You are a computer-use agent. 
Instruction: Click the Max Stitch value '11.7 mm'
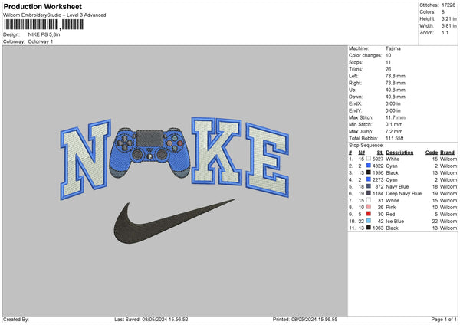(395, 117)
